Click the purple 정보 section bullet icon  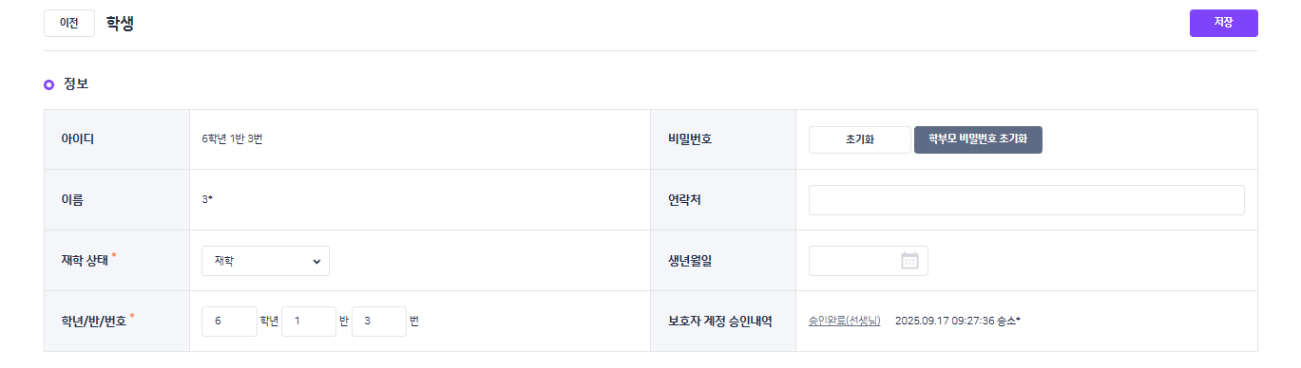point(49,84)
